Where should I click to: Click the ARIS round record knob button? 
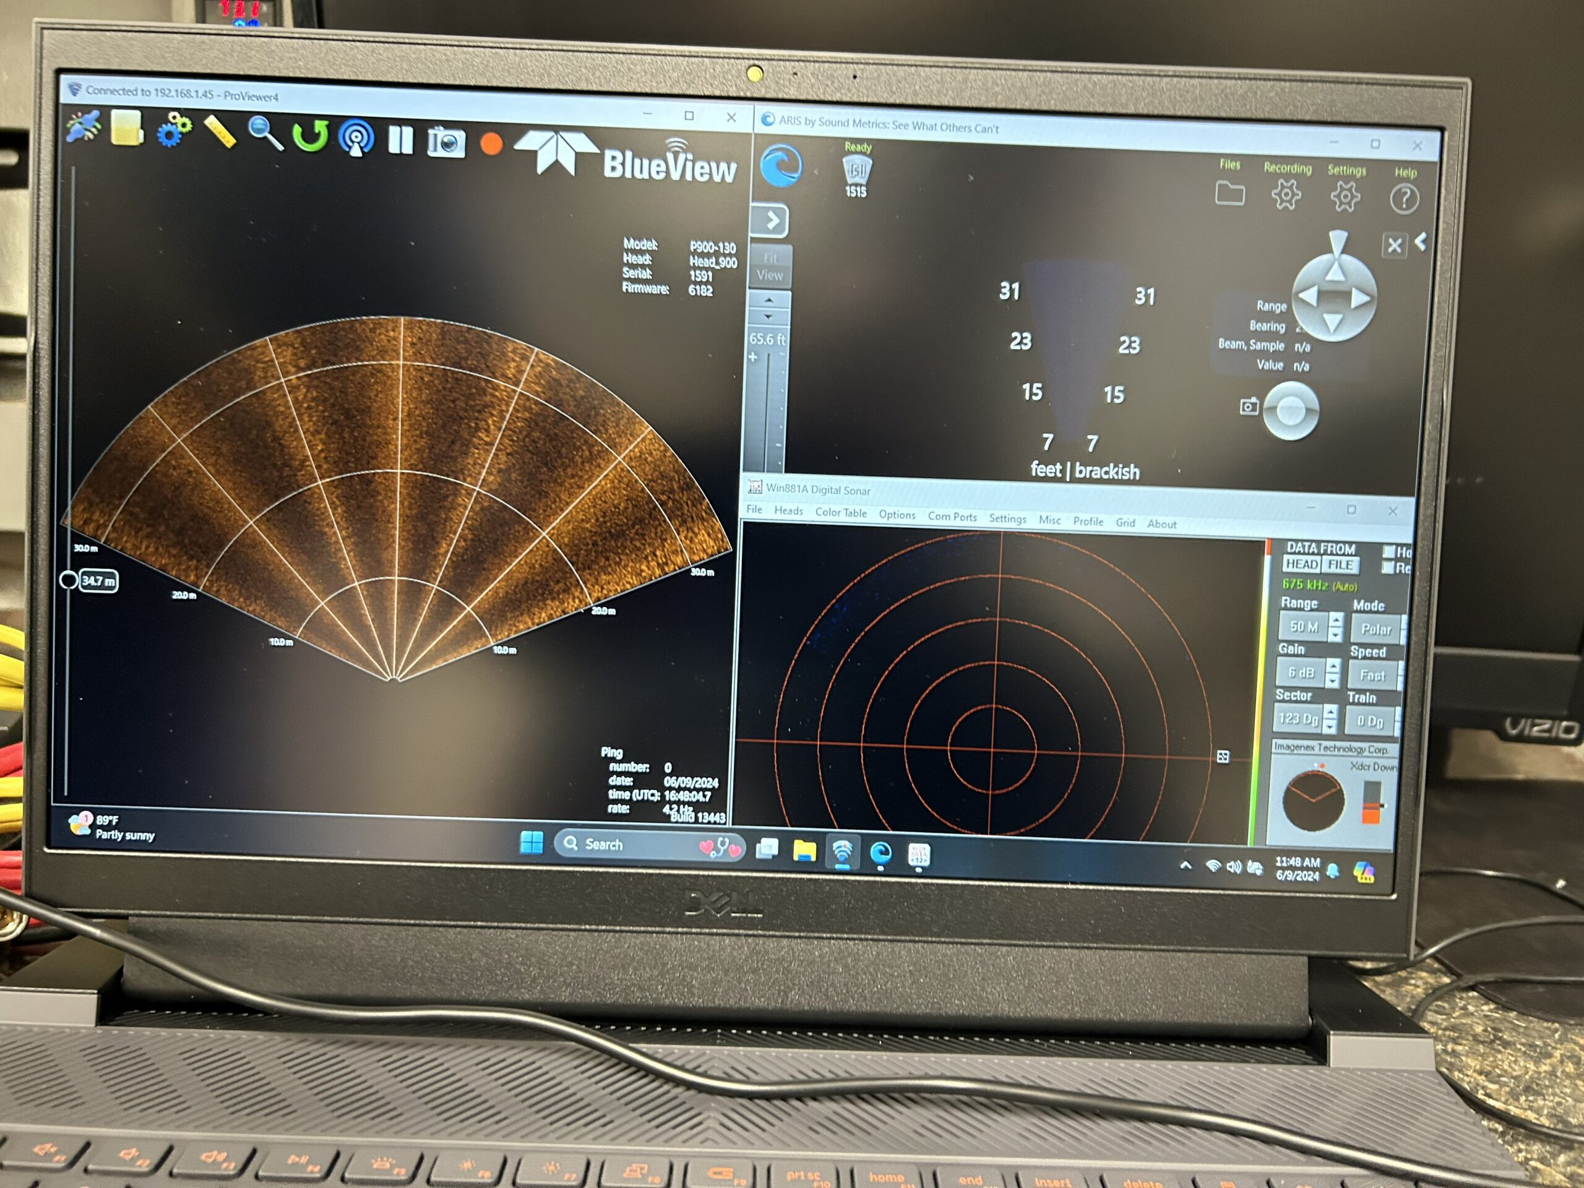coord(1290,411)
